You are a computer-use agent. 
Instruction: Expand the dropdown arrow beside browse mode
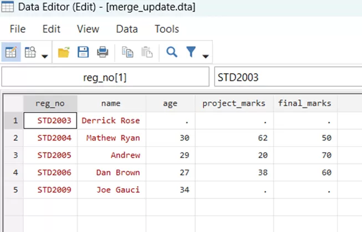coord(44,55)
